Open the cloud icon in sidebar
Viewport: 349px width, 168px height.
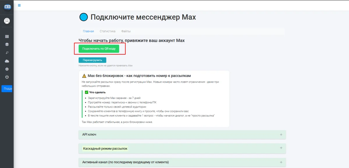7,61
